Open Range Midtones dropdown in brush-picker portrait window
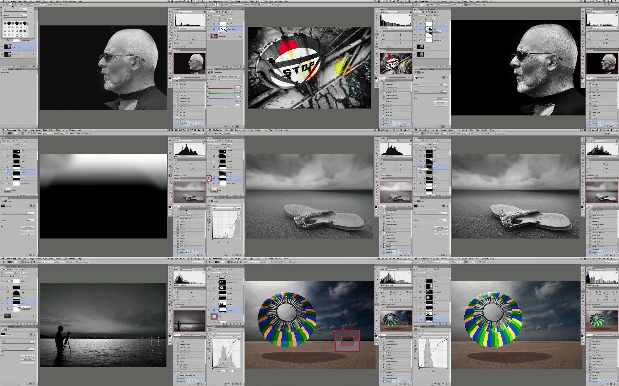 tap(29, 4)
